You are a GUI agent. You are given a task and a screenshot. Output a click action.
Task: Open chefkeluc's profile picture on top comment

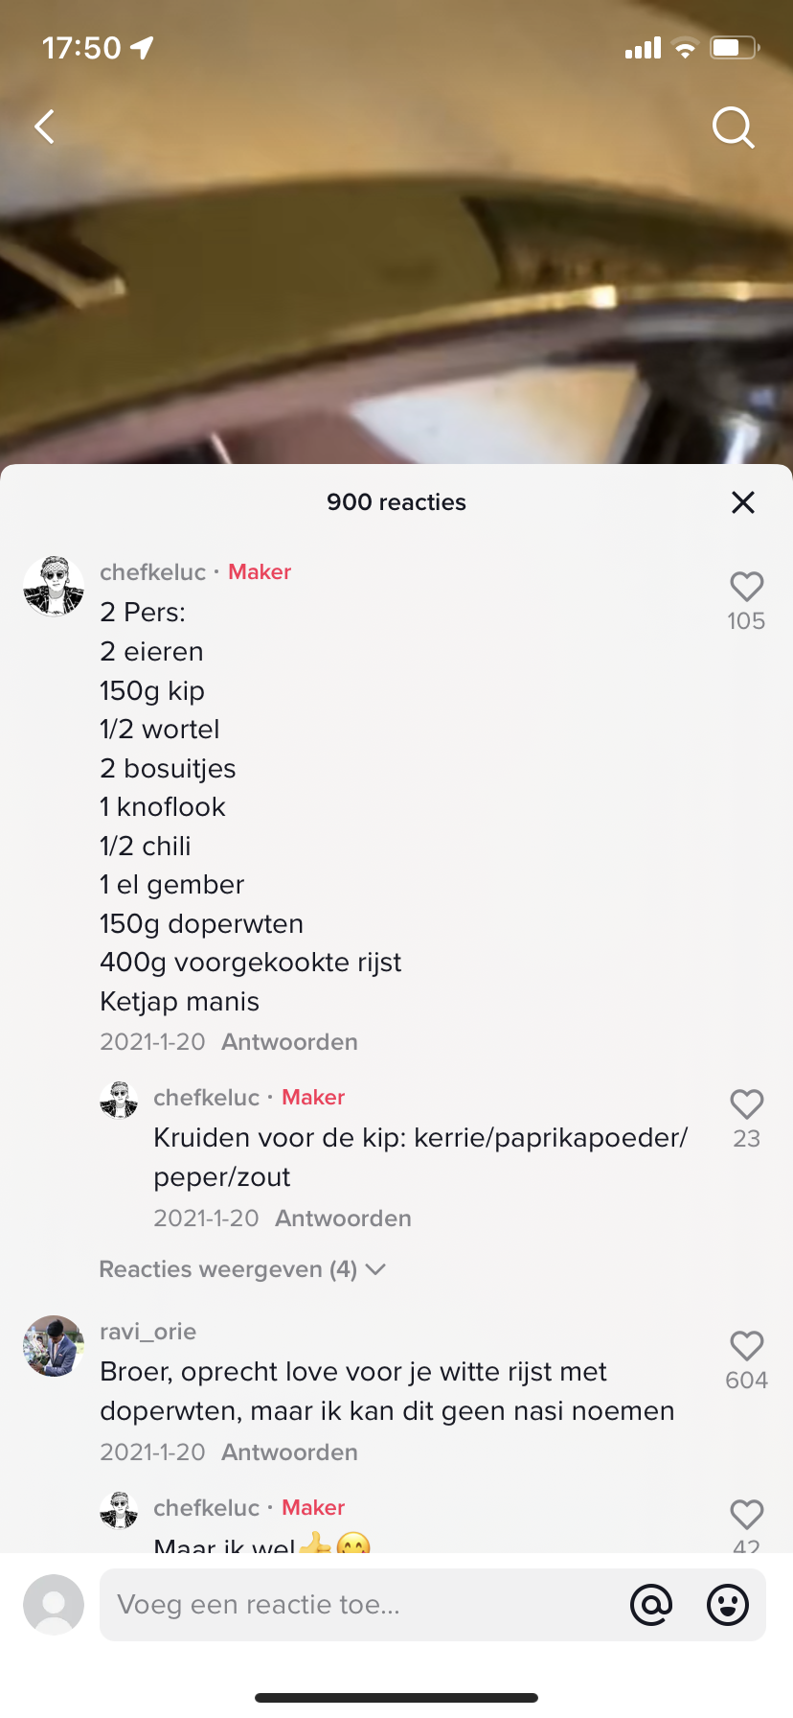click(54, 585)
